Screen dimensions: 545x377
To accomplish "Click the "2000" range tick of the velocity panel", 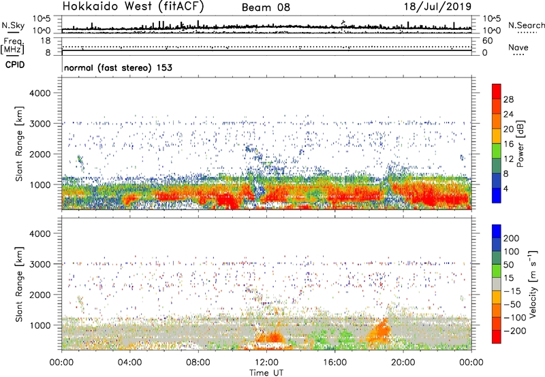I will tap(40, 295).
